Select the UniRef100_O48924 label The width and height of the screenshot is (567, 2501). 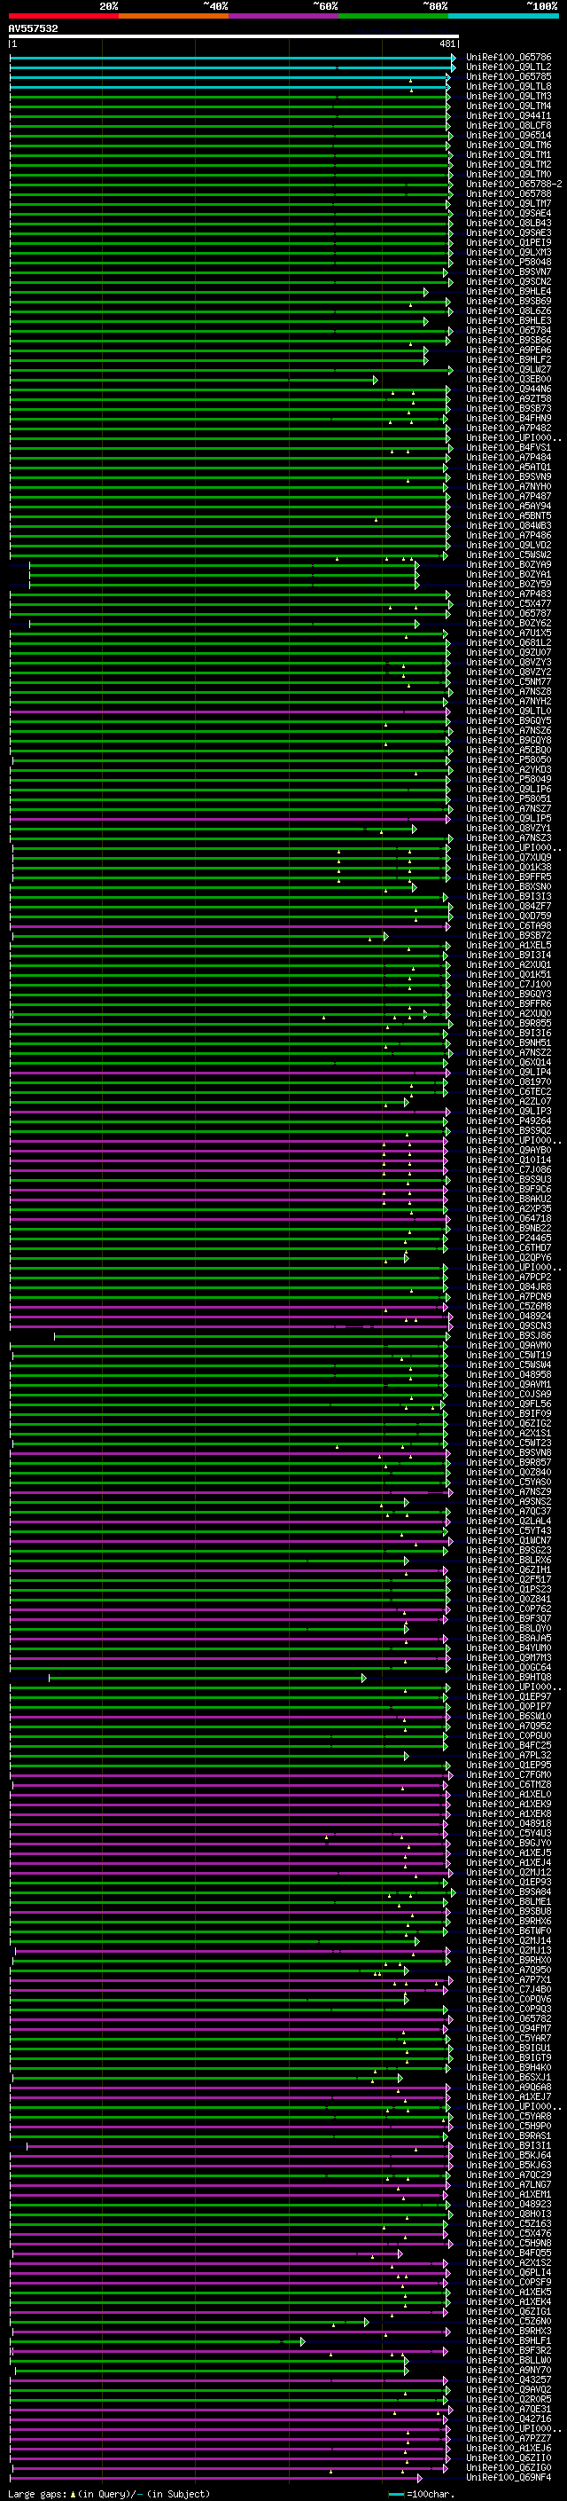pos(509,1317)
